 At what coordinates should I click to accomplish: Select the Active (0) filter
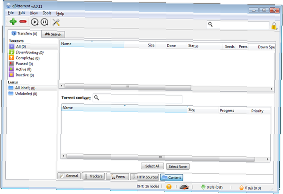pyautogui.click(x=23, y=69)
